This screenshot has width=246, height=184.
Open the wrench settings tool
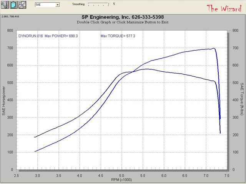point(5,5)
